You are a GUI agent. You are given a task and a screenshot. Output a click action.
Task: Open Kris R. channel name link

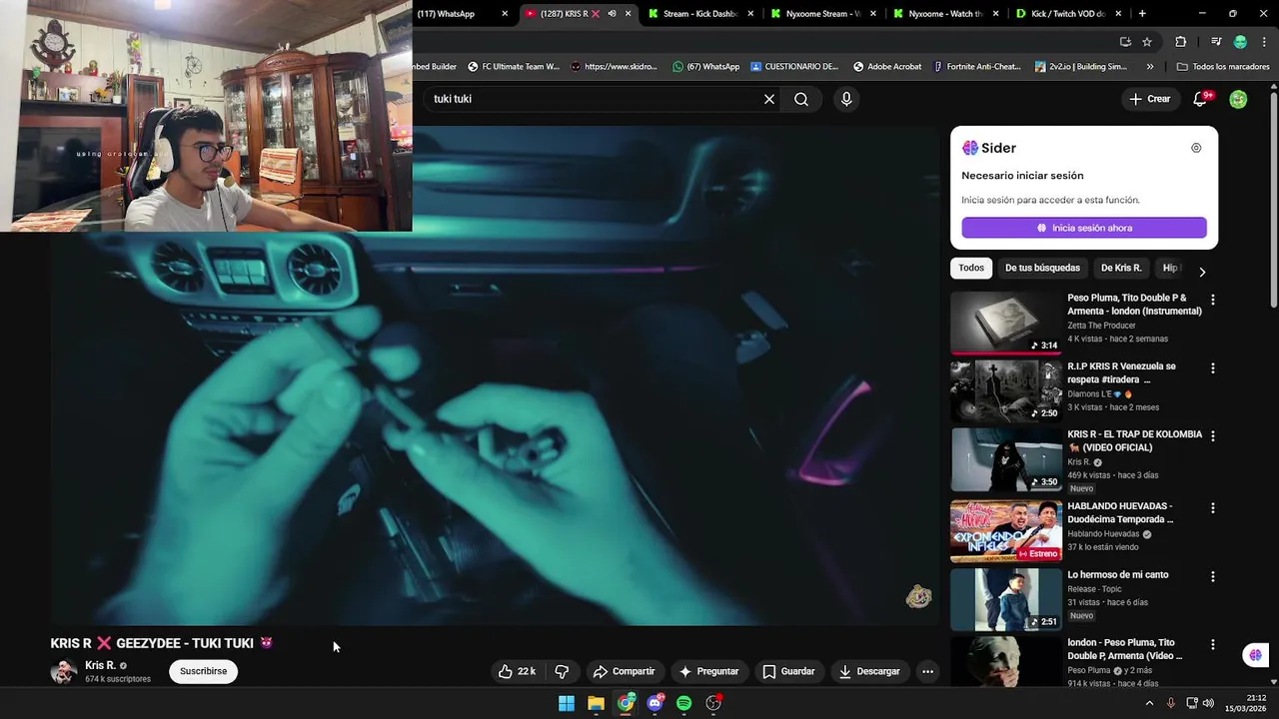coord(100,665)
